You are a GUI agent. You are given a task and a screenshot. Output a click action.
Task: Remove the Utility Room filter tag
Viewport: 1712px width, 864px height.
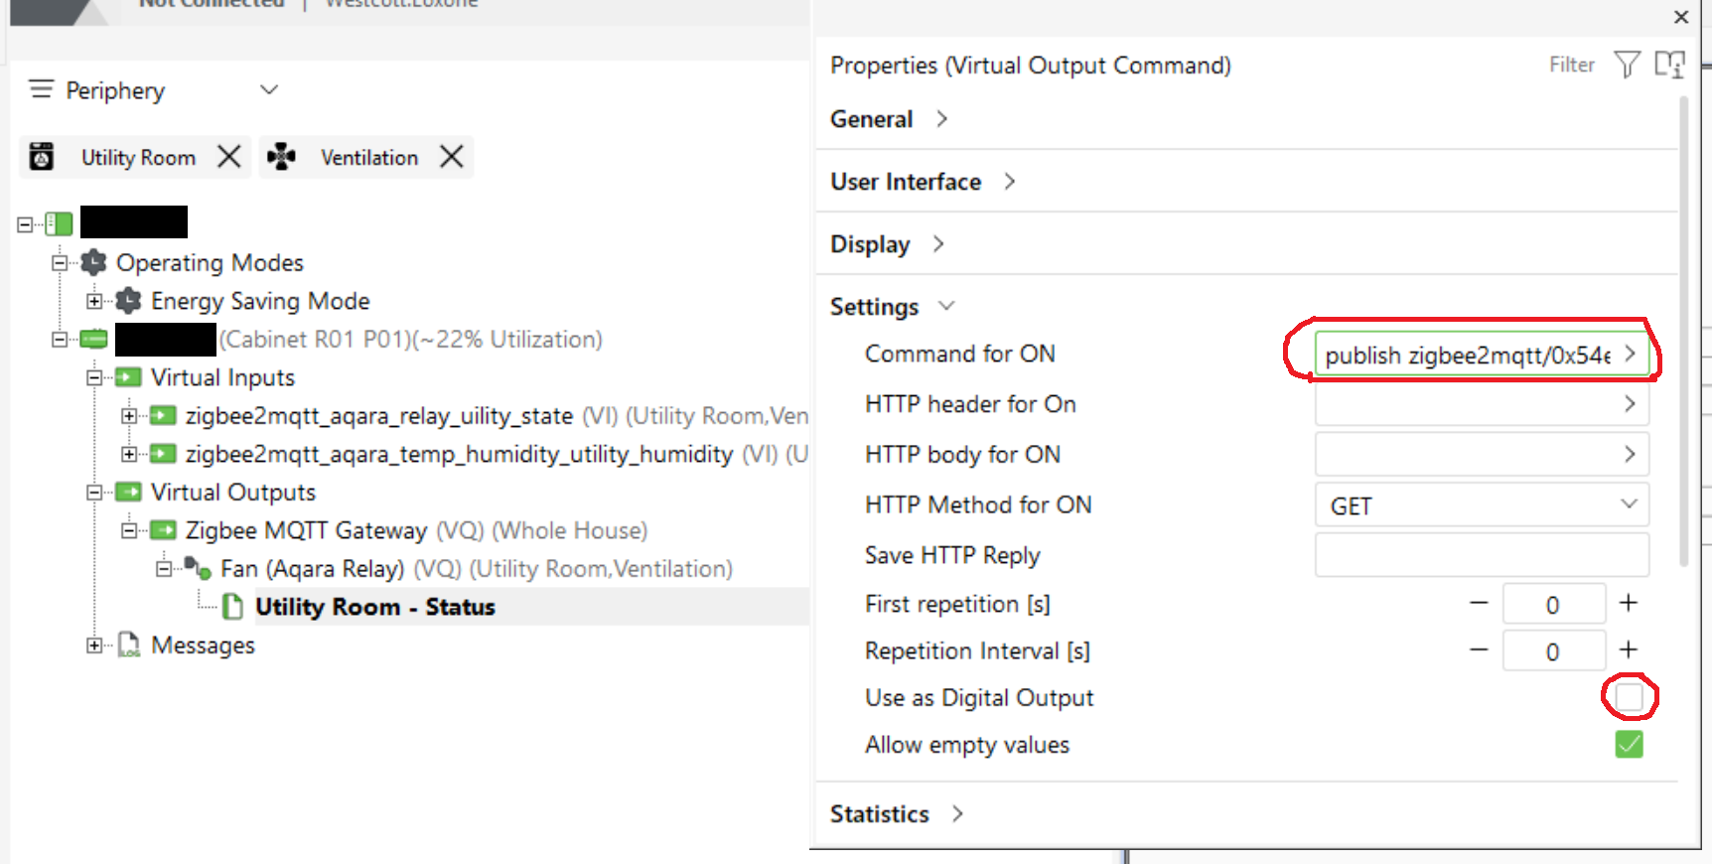(229, 157)
